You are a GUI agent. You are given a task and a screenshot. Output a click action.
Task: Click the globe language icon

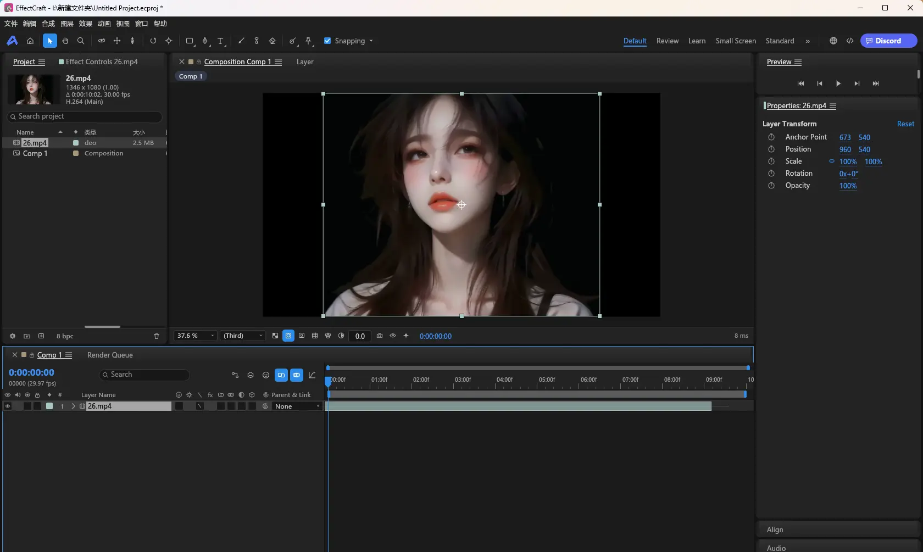click(x=833, y=41)
